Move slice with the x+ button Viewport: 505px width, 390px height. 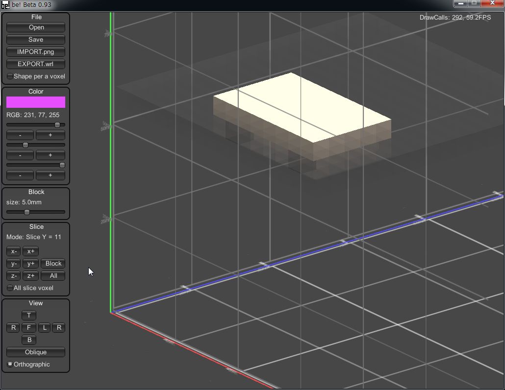(30, 251)
